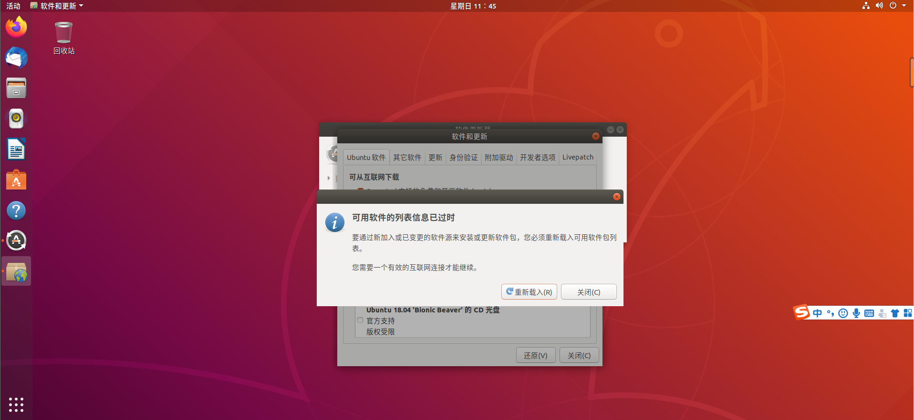Click the 您需要一个有效的互联网连接才能继续 text
The width and height of the screenshot is (914, 420).
[415, 268]
